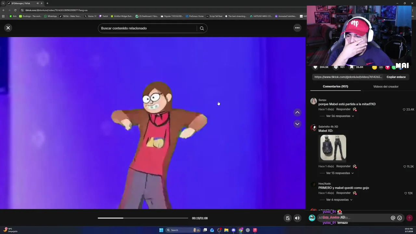Open the emoji picker in comment box
Image resolution: width=416 pixels, height=234 pixels.
click(400, 218)
